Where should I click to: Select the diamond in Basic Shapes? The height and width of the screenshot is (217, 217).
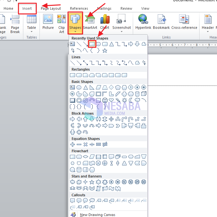[111, 87]
